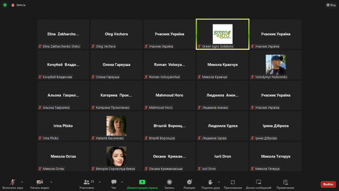Click the Запись record button in toolbar
Image resolution: width=339 pixels, height=191 pixels.
[x=169, y=184]
